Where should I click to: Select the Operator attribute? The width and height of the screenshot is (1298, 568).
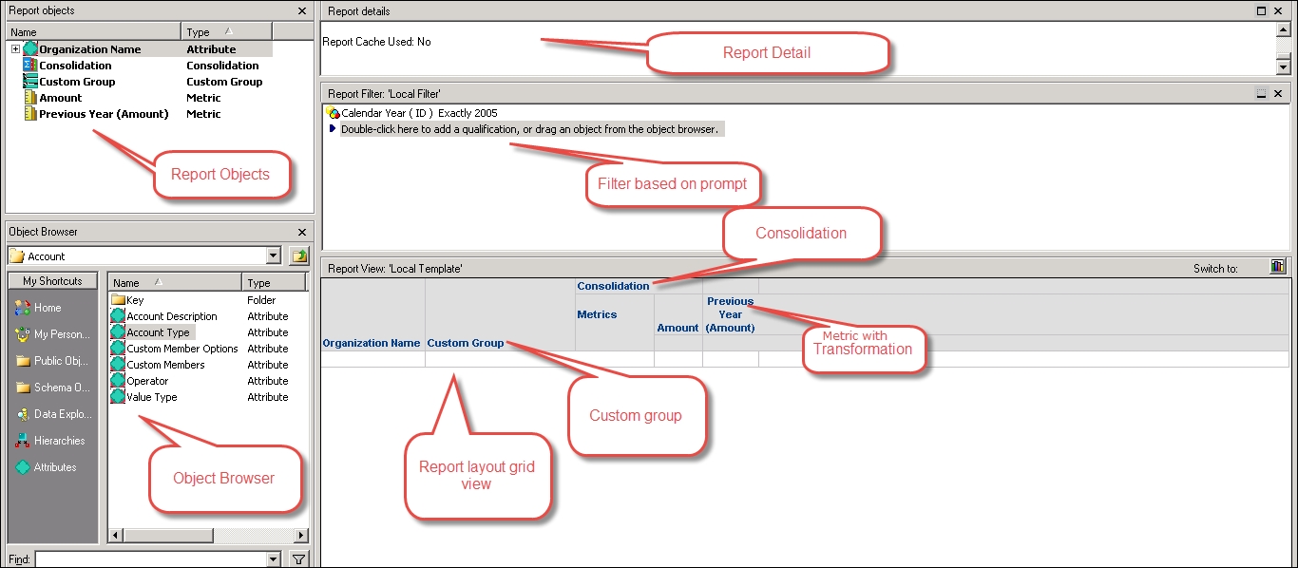tap(140, 381)
